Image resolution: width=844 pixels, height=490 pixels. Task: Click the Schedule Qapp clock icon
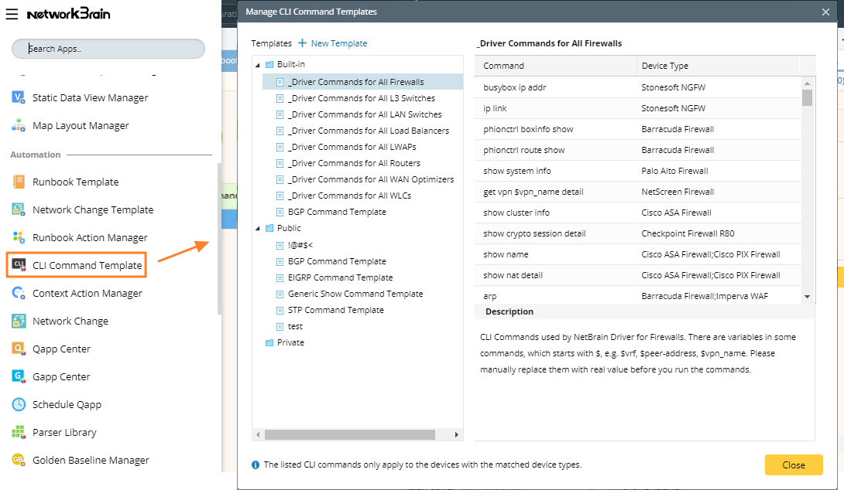tap(19, 404)
